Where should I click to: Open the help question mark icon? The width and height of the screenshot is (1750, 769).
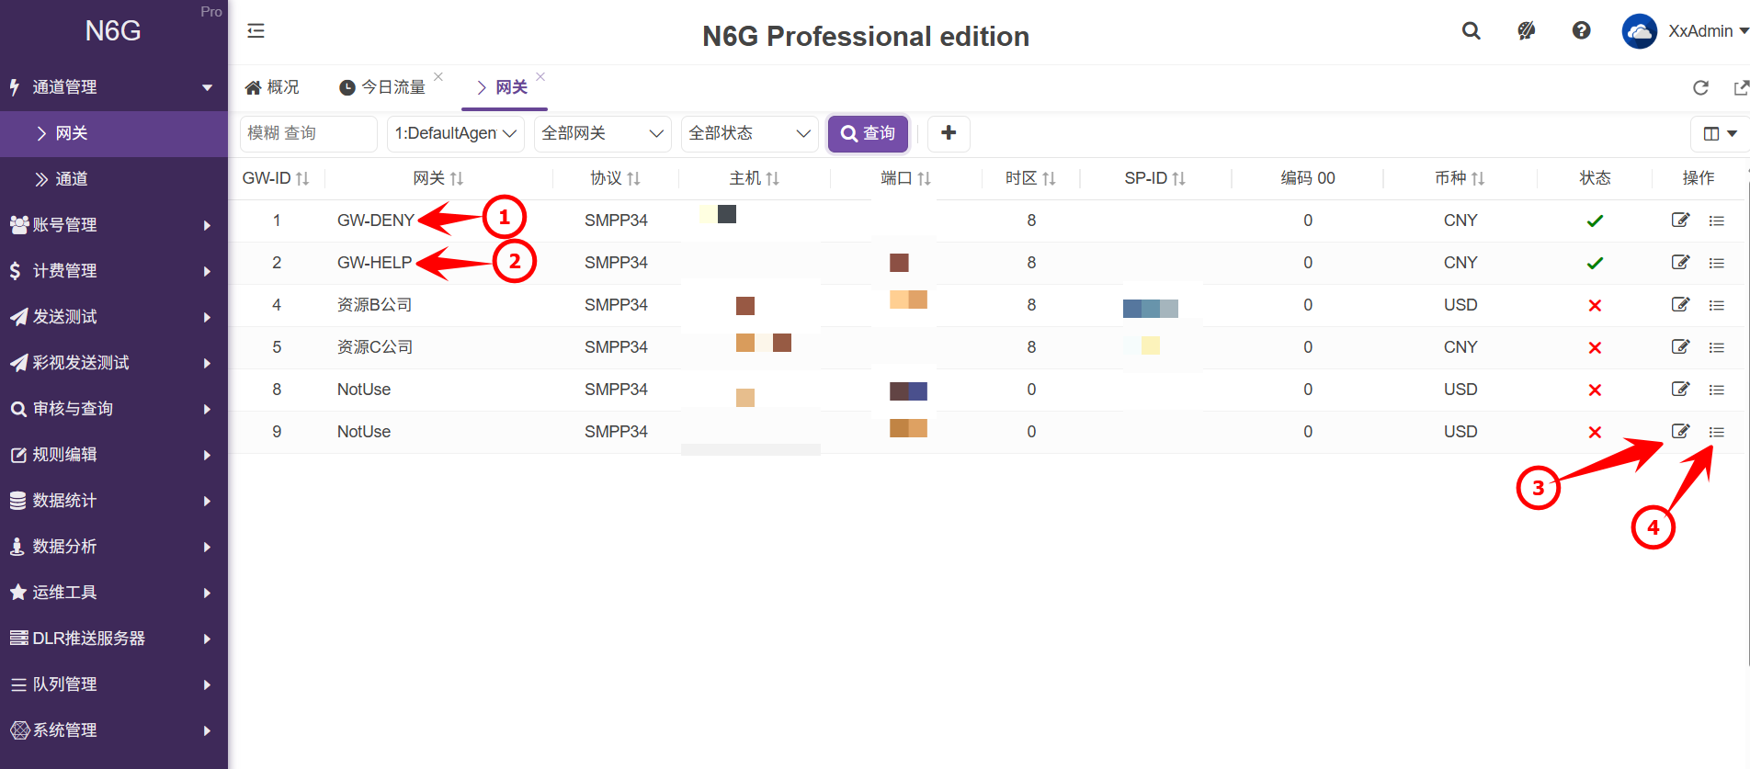coord(1581,31)
